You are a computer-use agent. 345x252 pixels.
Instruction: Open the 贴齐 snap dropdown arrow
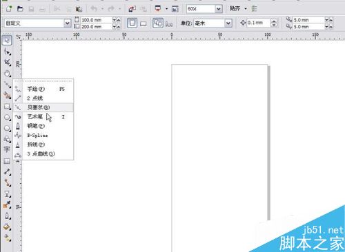click(x=246, y=9)
